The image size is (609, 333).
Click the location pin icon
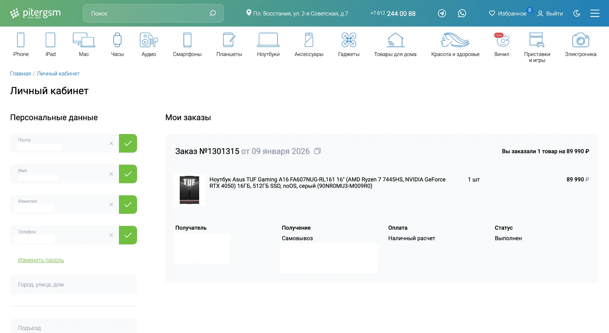[x=249, y=13]
